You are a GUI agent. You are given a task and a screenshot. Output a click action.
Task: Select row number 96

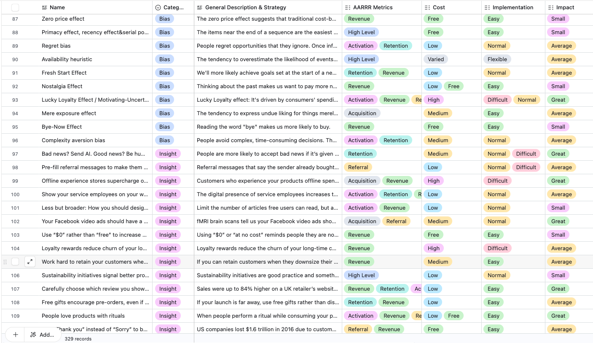click(x=15, y=140)
